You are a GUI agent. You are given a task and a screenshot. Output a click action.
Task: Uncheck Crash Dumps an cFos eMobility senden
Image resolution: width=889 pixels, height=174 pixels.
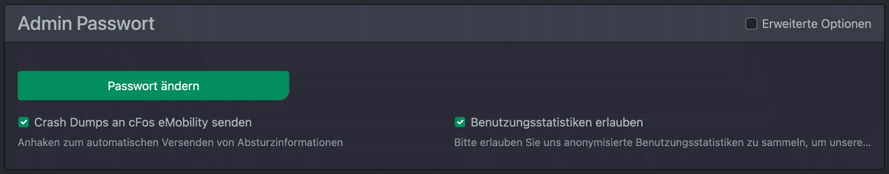click(x=24, y=122)
